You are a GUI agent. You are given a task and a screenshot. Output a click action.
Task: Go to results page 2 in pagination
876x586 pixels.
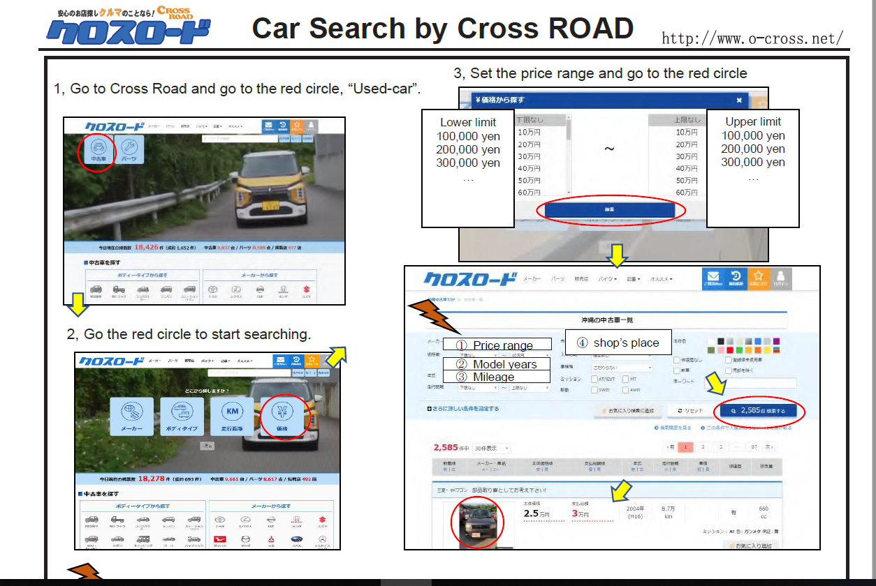[x=702, y=447]
